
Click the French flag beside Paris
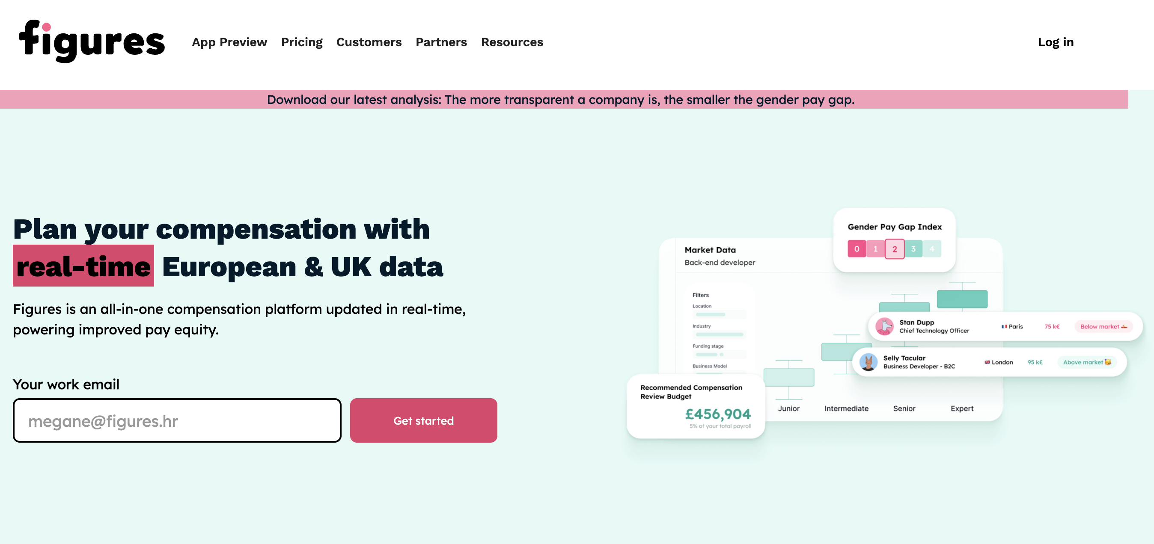coord(1004,326)
